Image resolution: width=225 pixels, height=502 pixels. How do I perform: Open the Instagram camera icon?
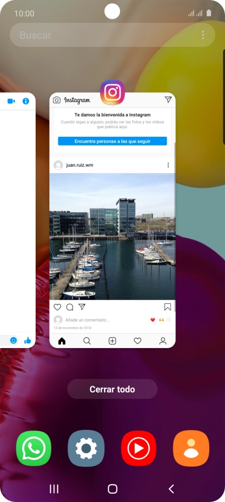click(x=57, y=100)
